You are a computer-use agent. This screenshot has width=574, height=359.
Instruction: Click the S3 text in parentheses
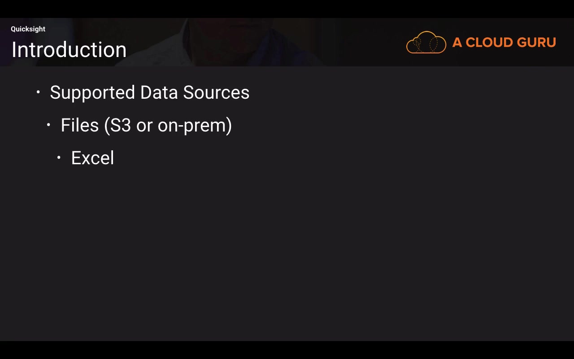pos(120,125)
